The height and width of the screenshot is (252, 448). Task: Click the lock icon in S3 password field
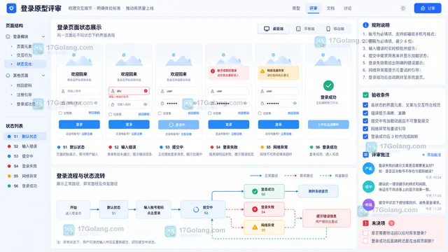coord(162,103)
